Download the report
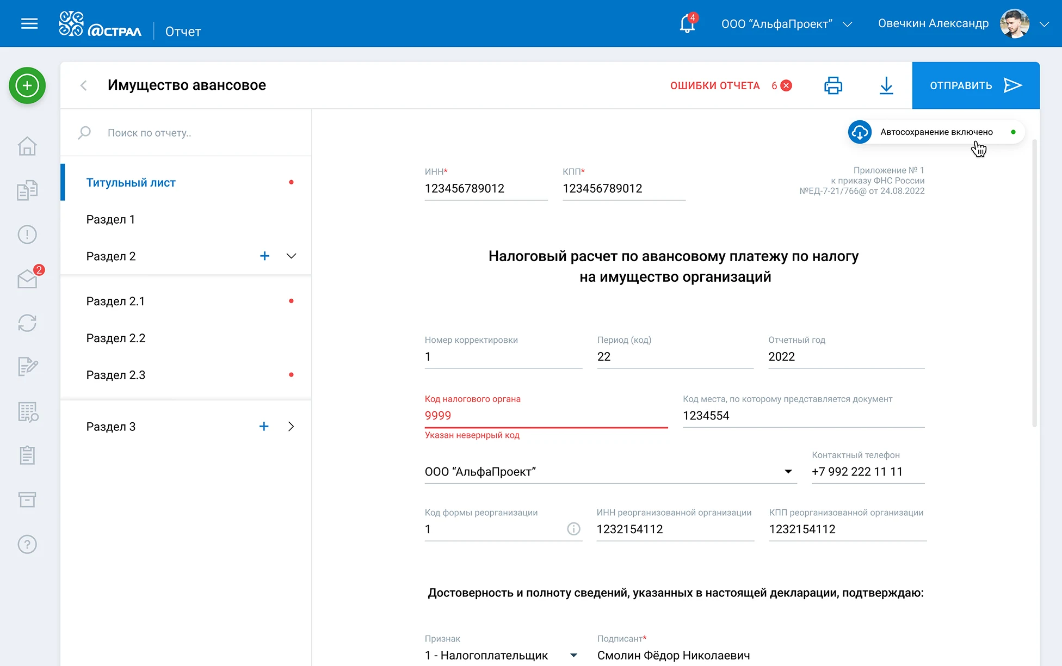This screenshot has height=666, width=1062. click(x=886, y=85)
